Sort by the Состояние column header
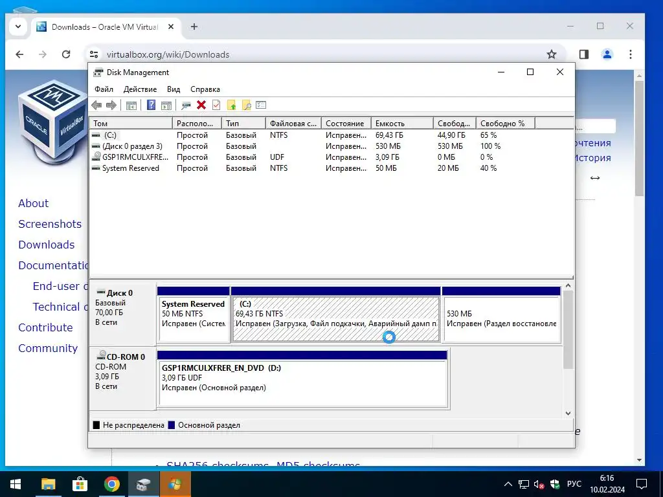Viewport: 663px width, 497px height. 346,124
